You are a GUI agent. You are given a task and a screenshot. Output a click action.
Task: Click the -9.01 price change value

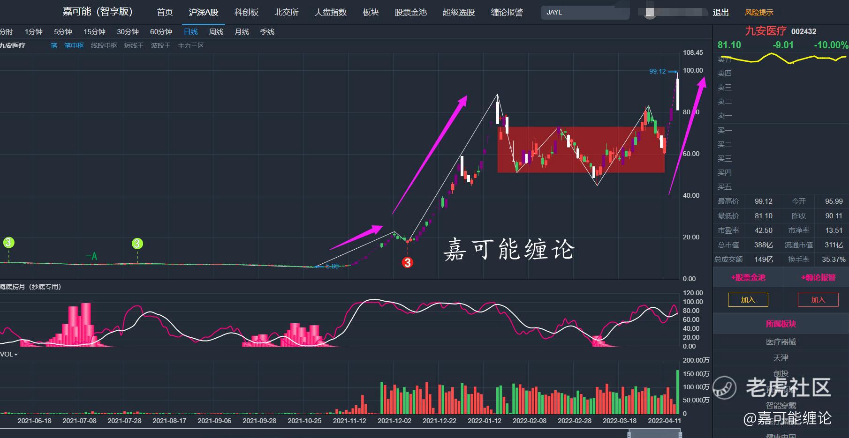coord(783,45)
